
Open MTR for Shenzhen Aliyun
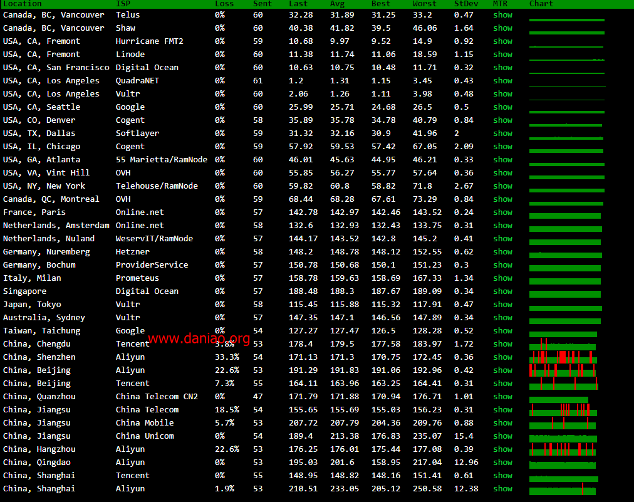[x=502, y=357]
